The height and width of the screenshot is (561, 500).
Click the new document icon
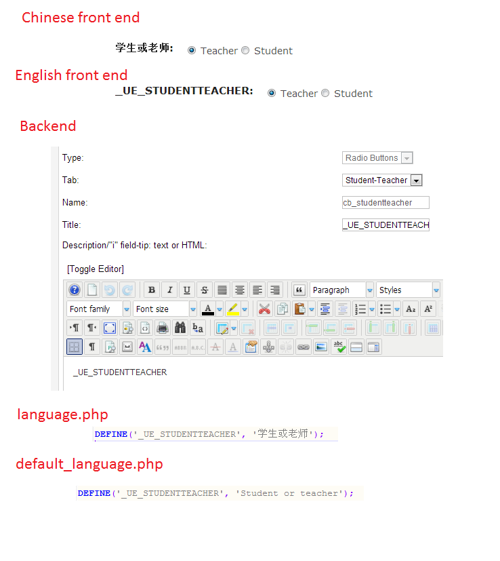click(x=92, y=290)
